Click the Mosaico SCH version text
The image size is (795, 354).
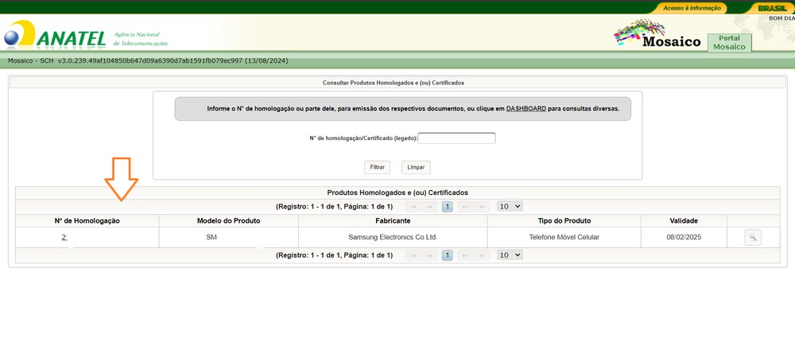click(148, 61)
